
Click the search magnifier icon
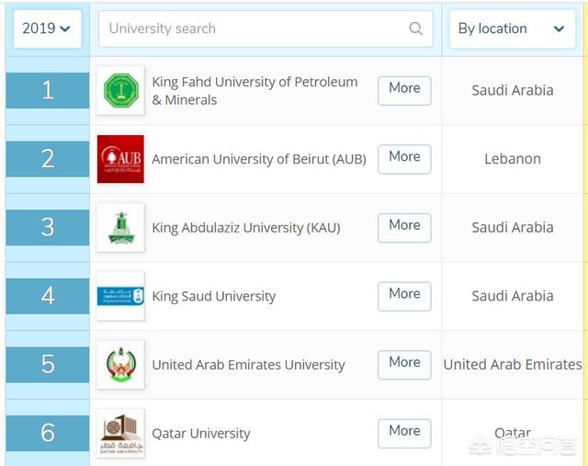(x=415, y=28)
